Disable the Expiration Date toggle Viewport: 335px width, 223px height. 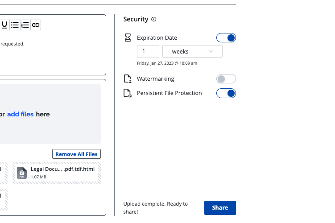click(226, 38)
